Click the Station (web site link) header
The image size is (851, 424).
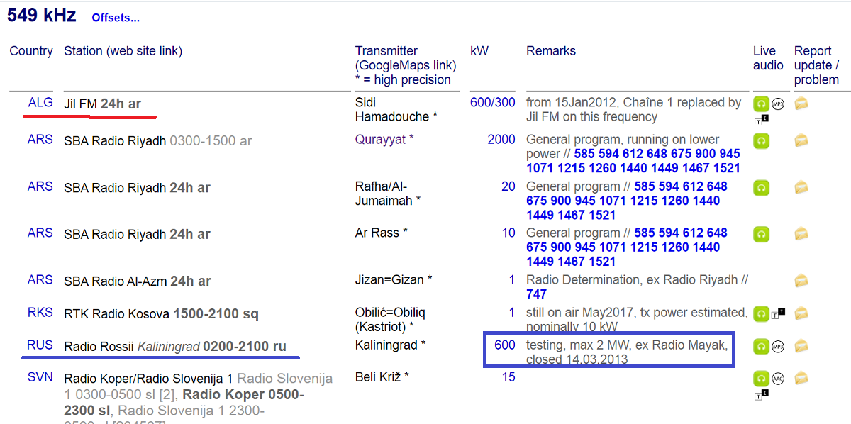123,51
